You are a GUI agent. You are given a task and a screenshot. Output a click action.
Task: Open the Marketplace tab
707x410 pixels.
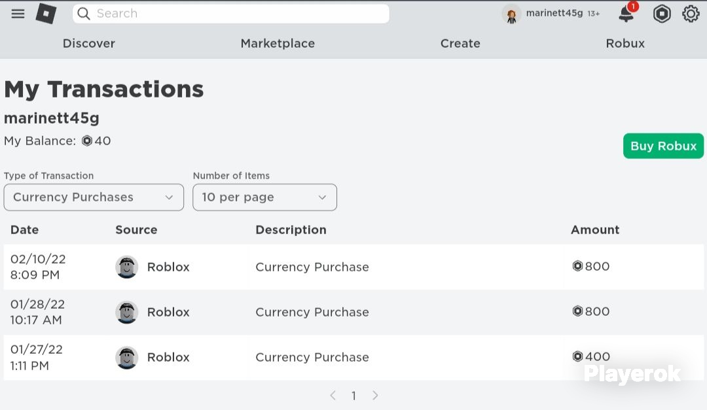point(278,43)
